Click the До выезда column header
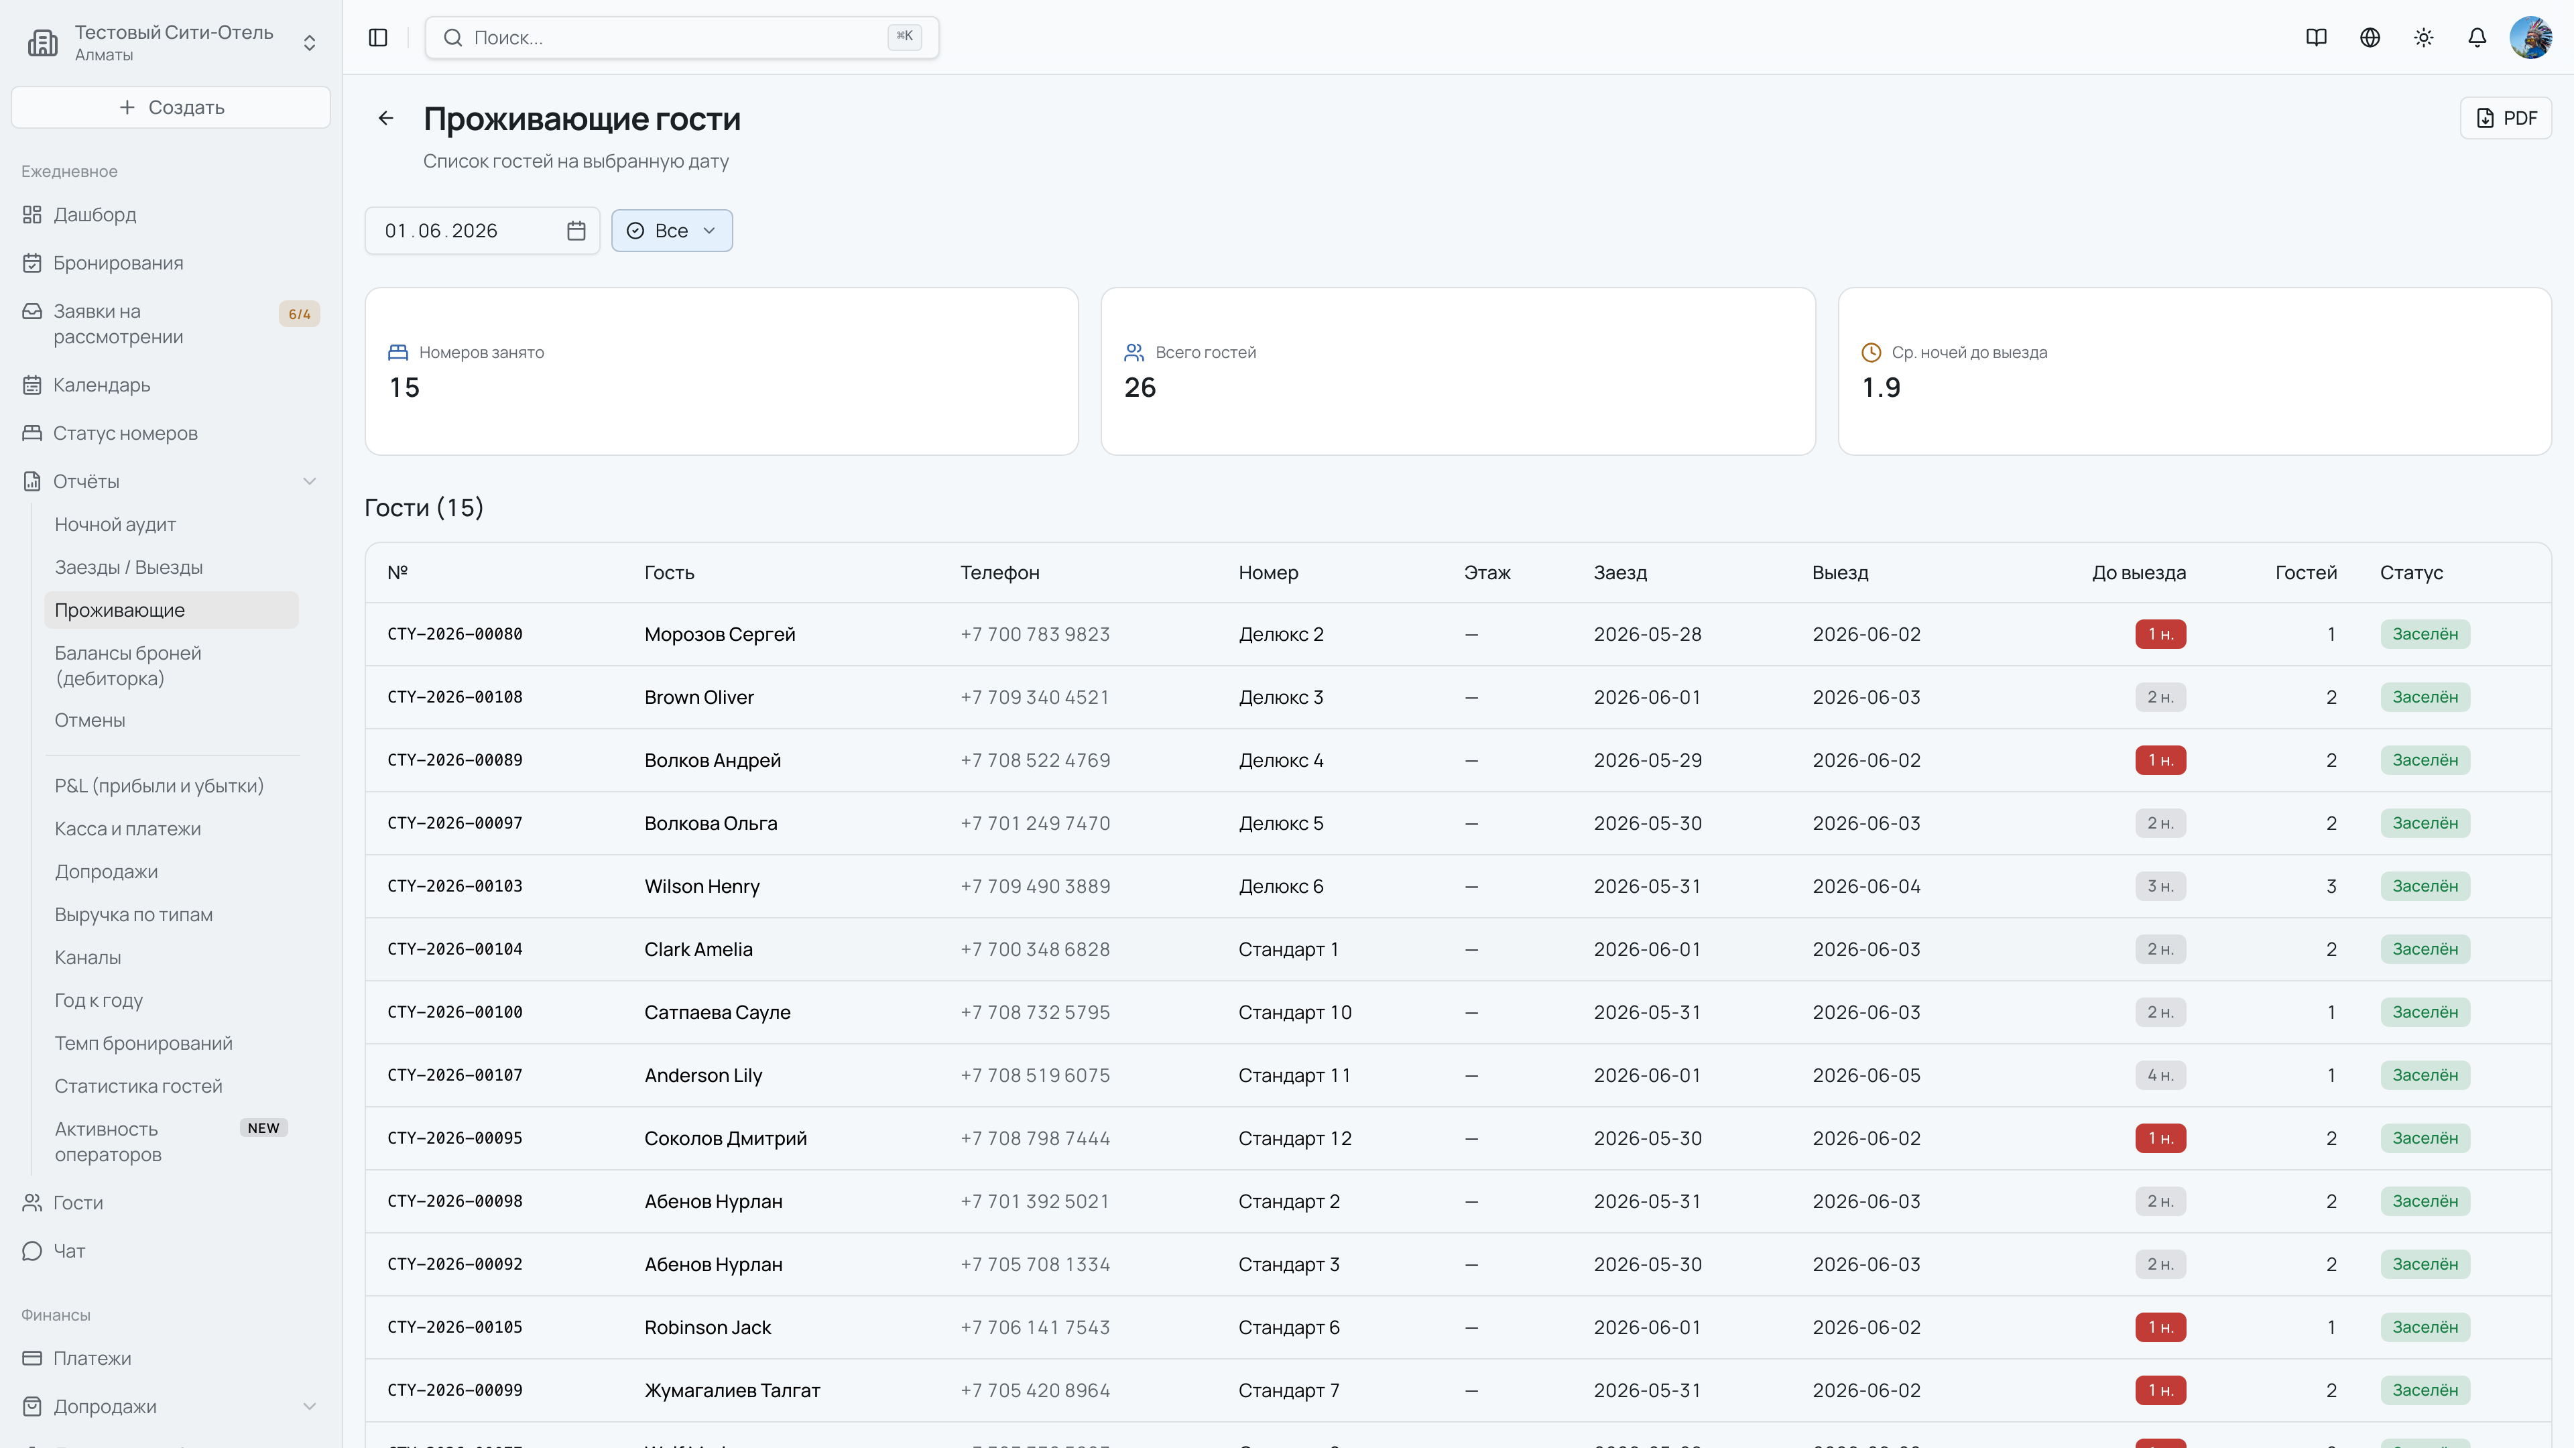The width and height of the screenshot is (2574, 1448). point(2138,574)
